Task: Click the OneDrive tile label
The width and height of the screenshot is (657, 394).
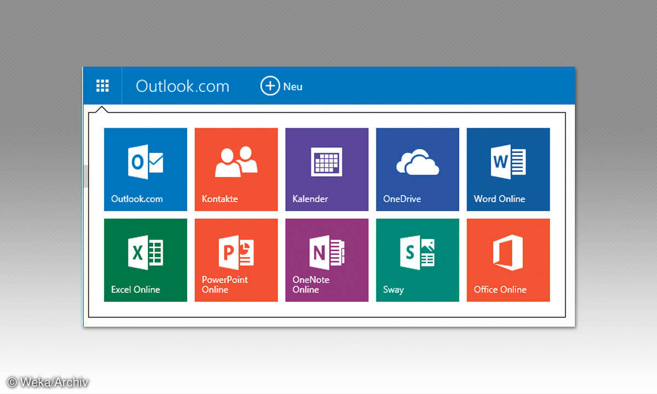Action: 402,199
